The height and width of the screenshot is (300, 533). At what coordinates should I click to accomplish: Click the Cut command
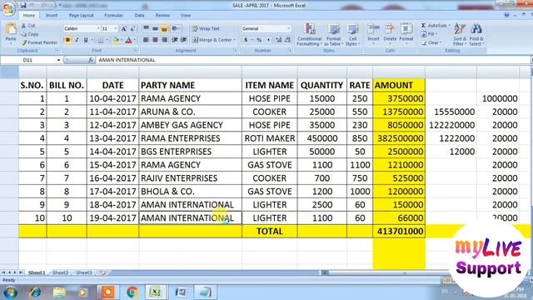[x=27, y=26]
